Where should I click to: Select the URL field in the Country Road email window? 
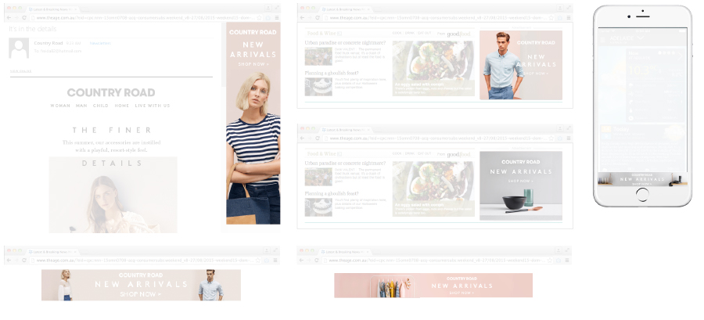pos(147,17)
